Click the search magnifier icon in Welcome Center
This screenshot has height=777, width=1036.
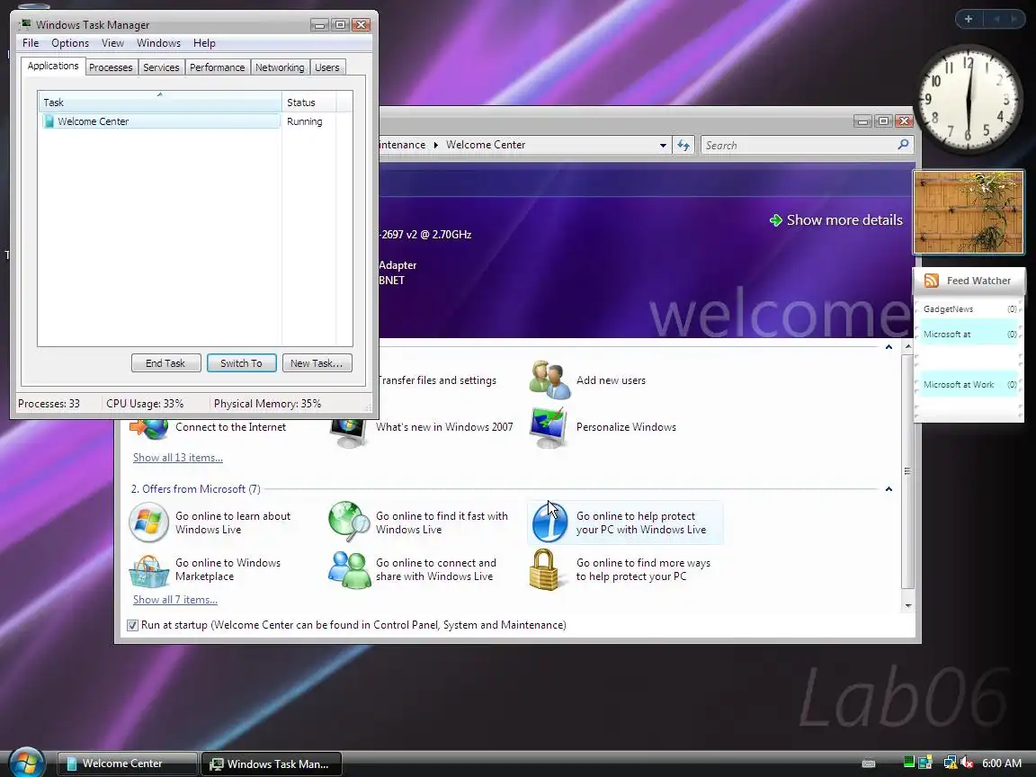click(903, 144)
